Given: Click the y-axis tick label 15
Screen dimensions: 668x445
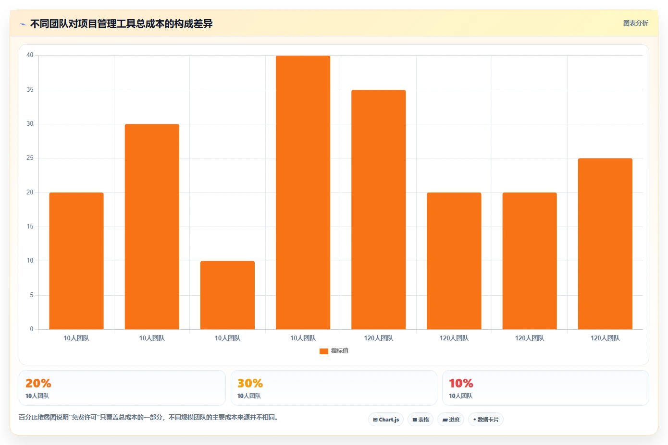Looking at the screenshot, I should tap(30, 227).
